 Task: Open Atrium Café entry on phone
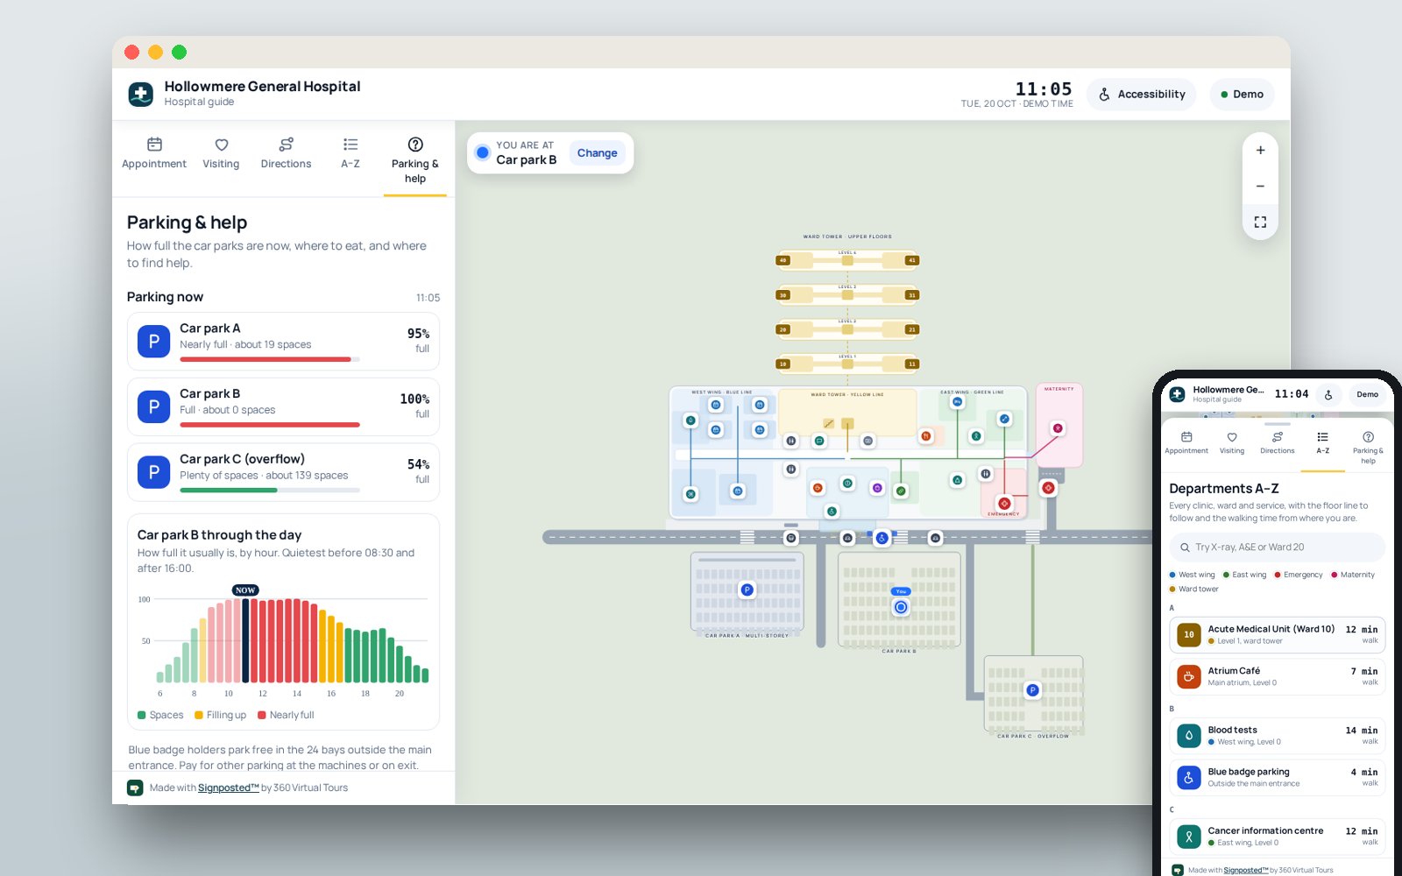[x=1277, y=676]
